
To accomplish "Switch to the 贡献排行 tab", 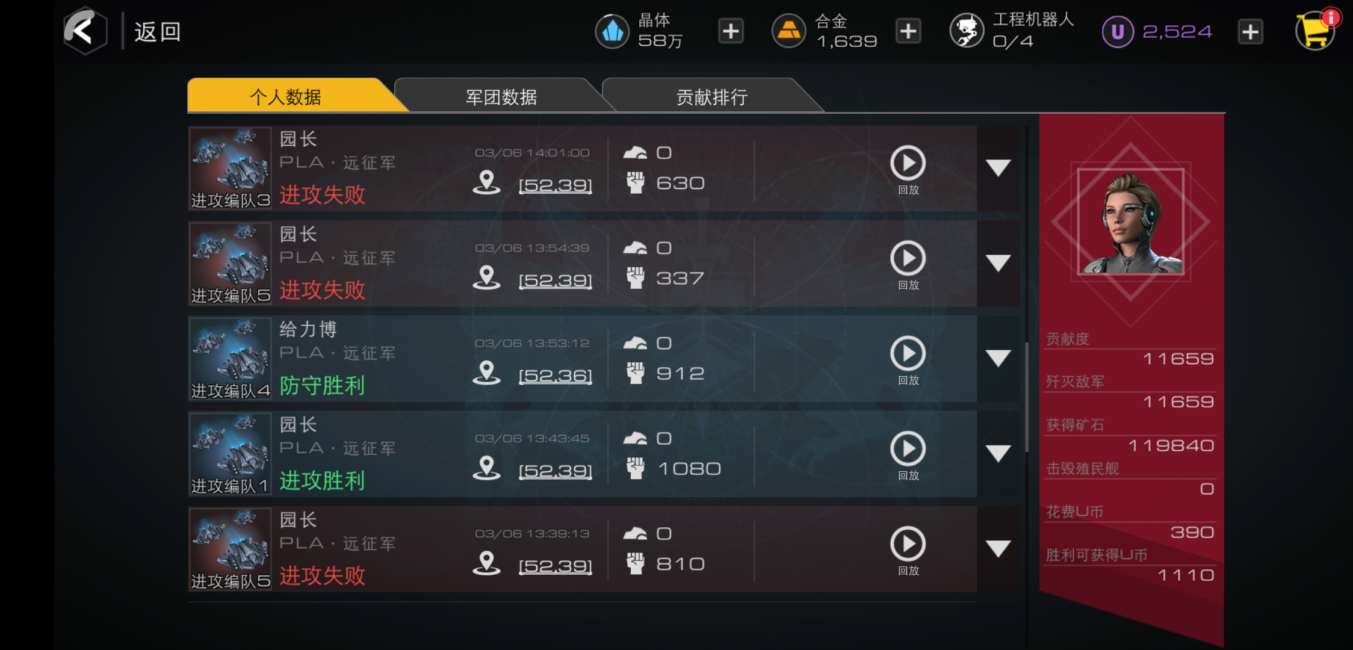I will [x=712, y=96].
